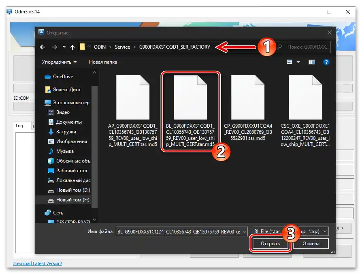This screenshot has width=362, height=274.
Task: Open the view options dropdown arrow
Action: point(298,62)
